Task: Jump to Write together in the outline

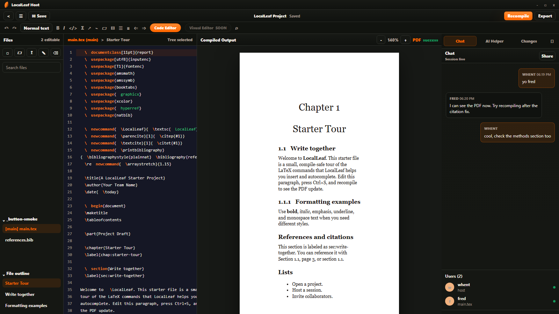Action: click(x=31, y=294)
